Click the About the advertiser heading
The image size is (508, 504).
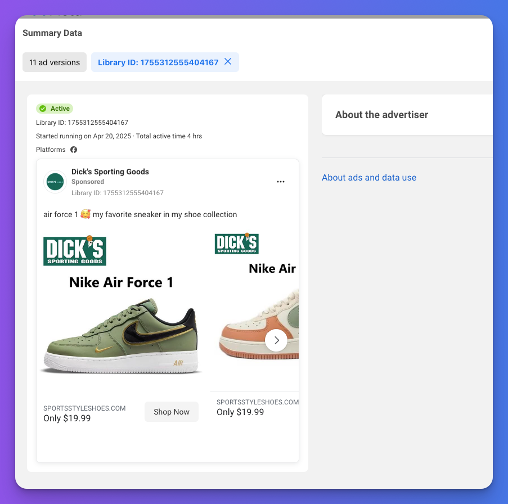[x=381, y=115]
